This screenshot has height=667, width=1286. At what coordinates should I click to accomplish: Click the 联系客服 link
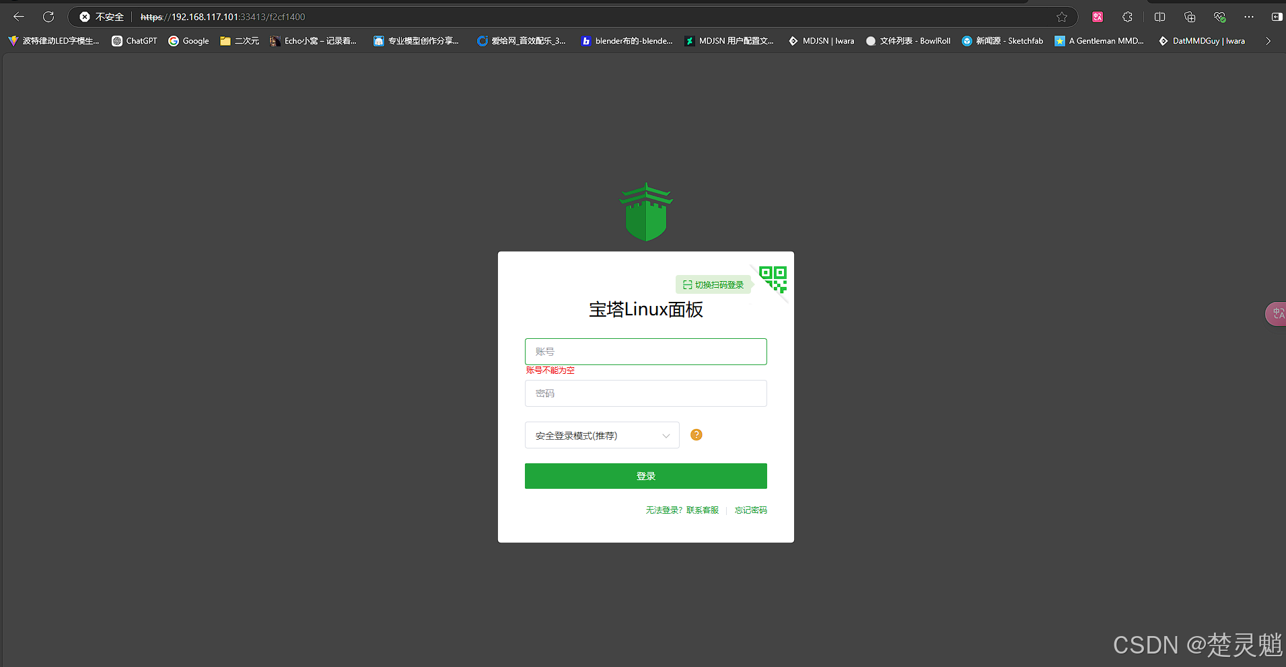703,510
